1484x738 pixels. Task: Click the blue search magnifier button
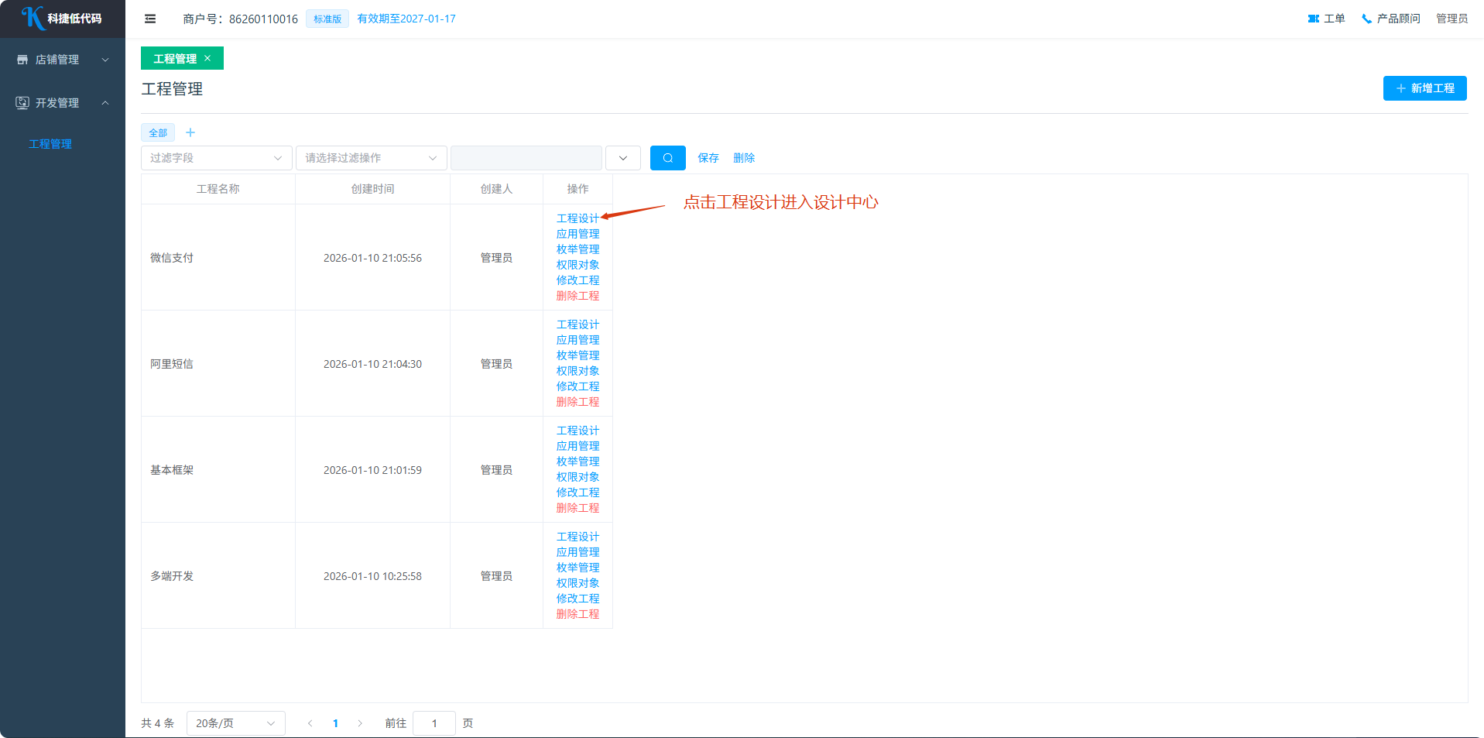tap(667, 158)
